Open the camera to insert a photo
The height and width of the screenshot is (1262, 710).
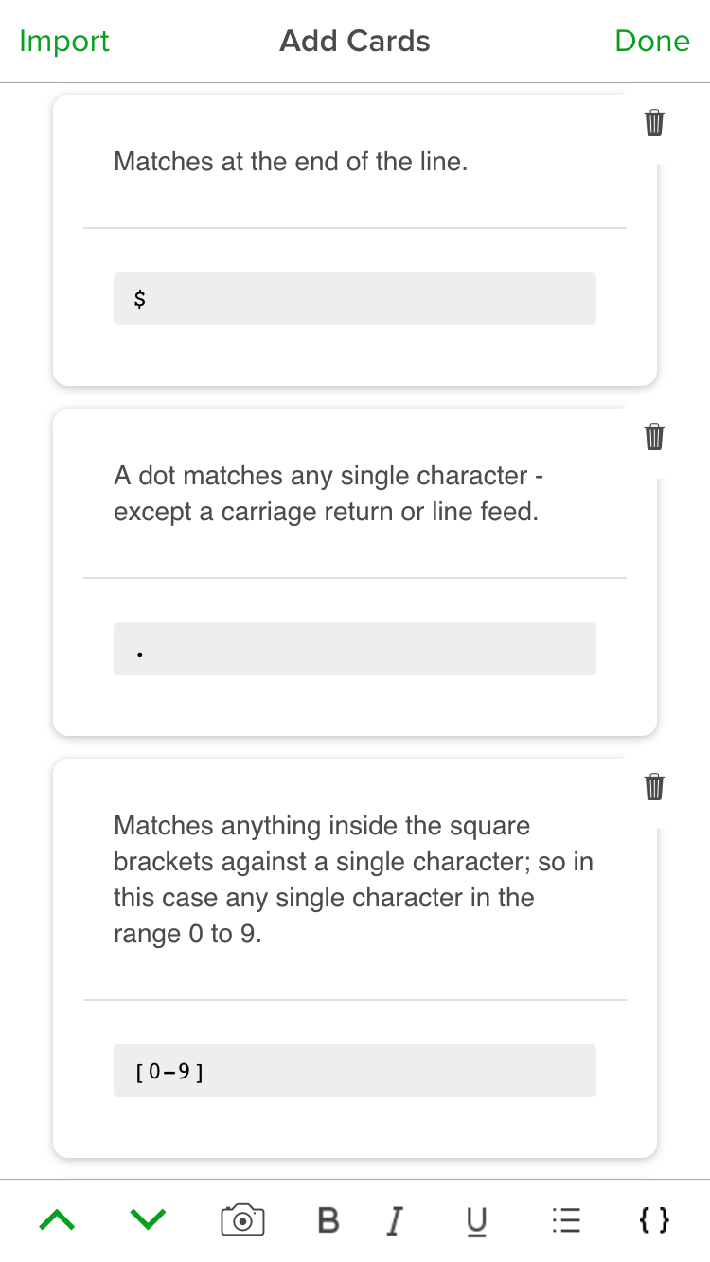click(x=241, y=1219)
